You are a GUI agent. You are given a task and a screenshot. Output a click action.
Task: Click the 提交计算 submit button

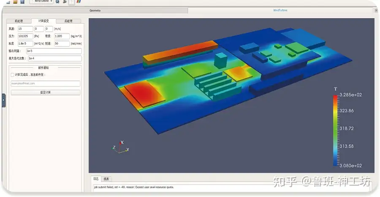point(46,92)
